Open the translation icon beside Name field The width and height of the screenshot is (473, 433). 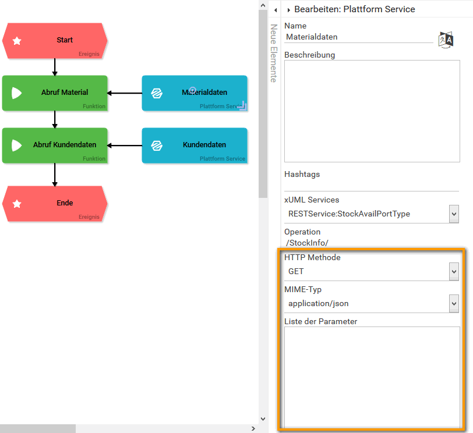(446, 40)
